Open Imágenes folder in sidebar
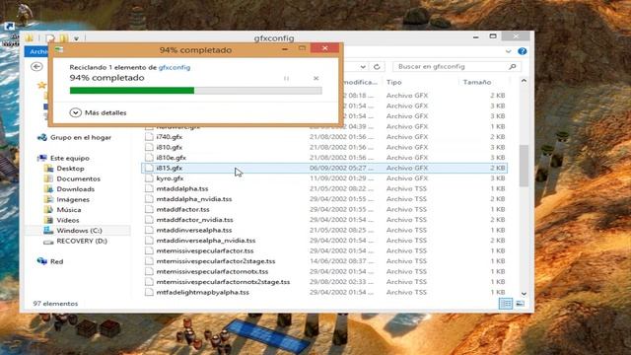631x355 pixels. (x=73, y=199)
